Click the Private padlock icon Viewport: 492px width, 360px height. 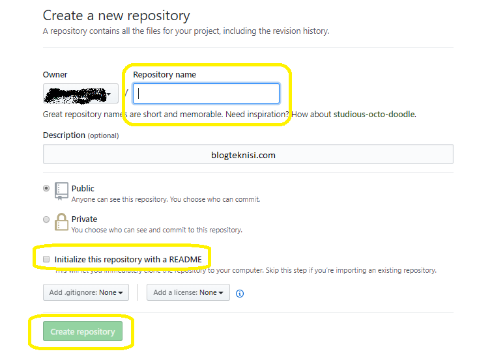pyautogui.click(x=61, y=222)
